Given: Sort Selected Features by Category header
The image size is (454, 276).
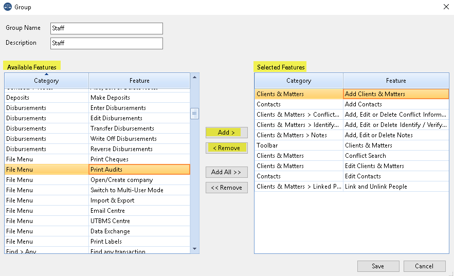Looking at the screenshot, I should click(x=299, y=81).
